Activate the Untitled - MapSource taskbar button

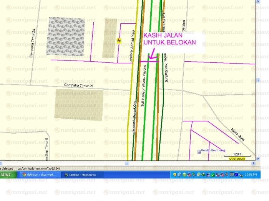(82, 175)
